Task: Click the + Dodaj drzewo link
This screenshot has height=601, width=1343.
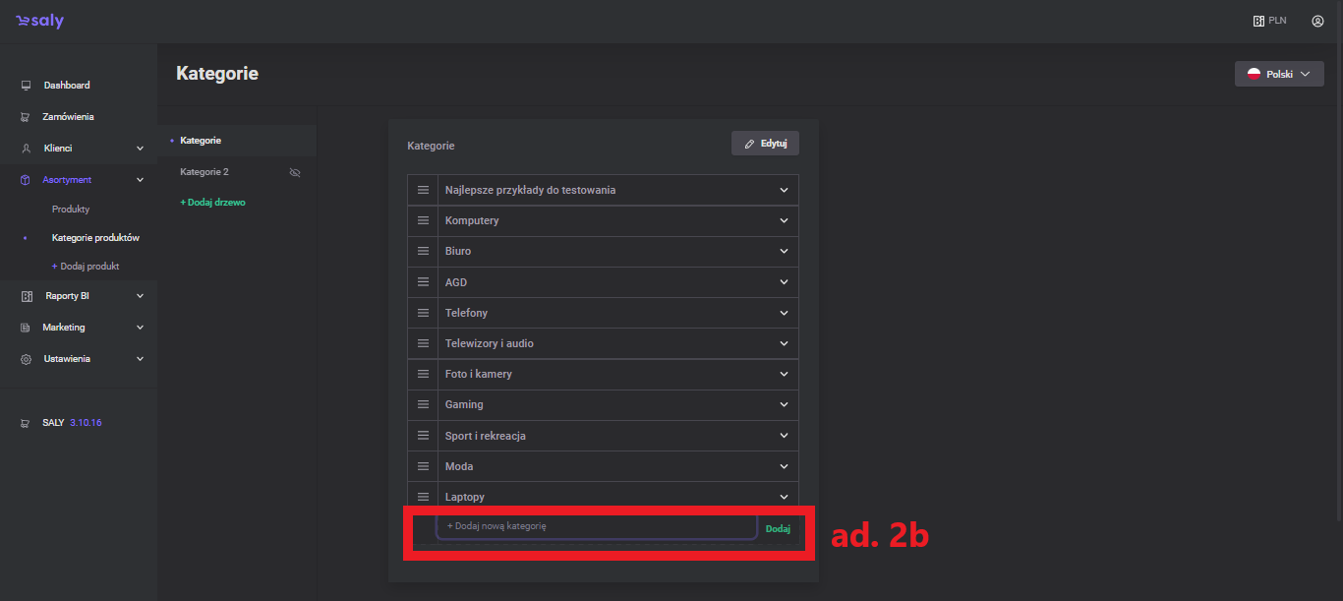Action: click(x=212, y=203)
